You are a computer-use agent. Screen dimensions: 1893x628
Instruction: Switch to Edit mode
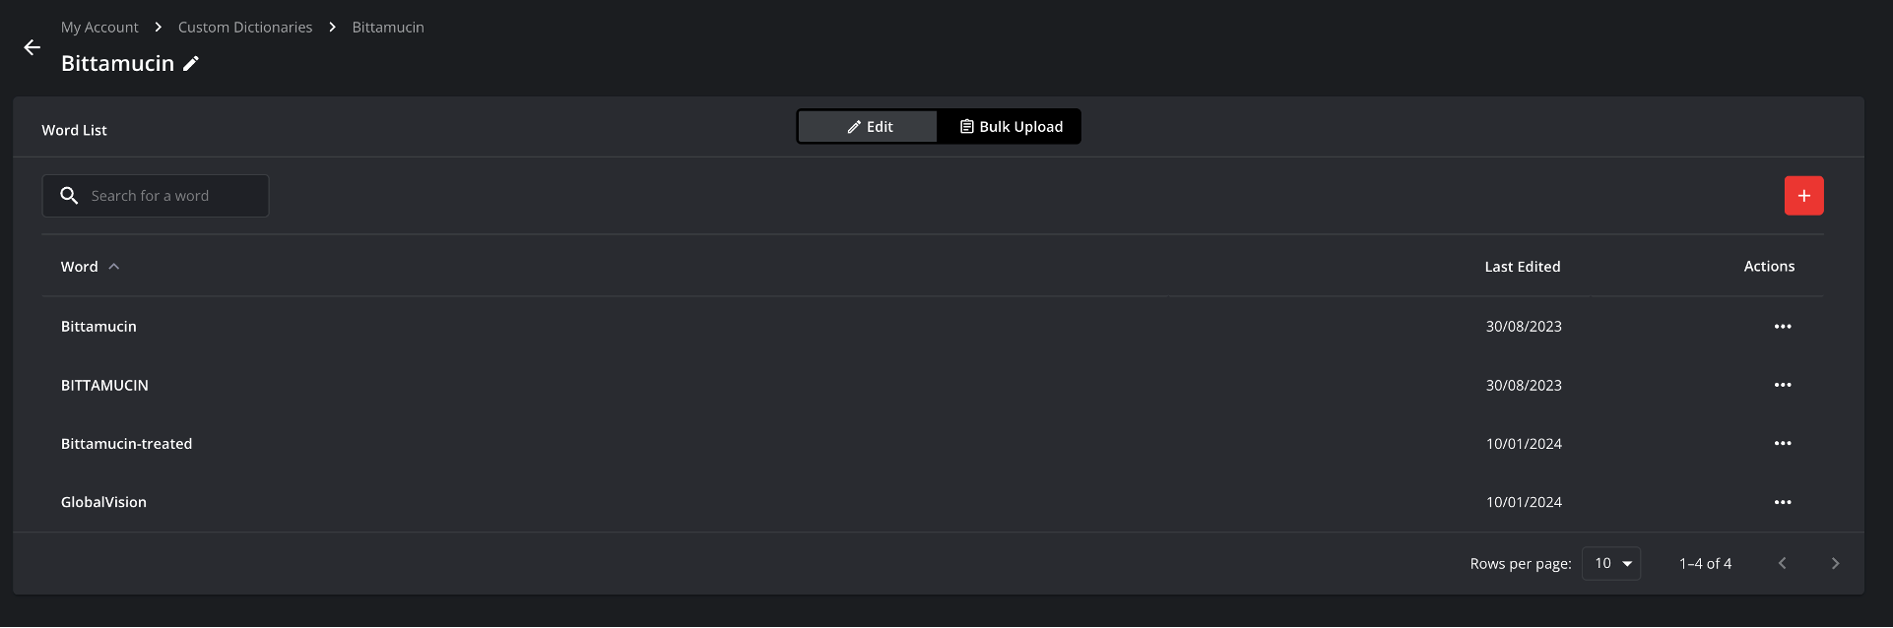(x=868, y=127)
